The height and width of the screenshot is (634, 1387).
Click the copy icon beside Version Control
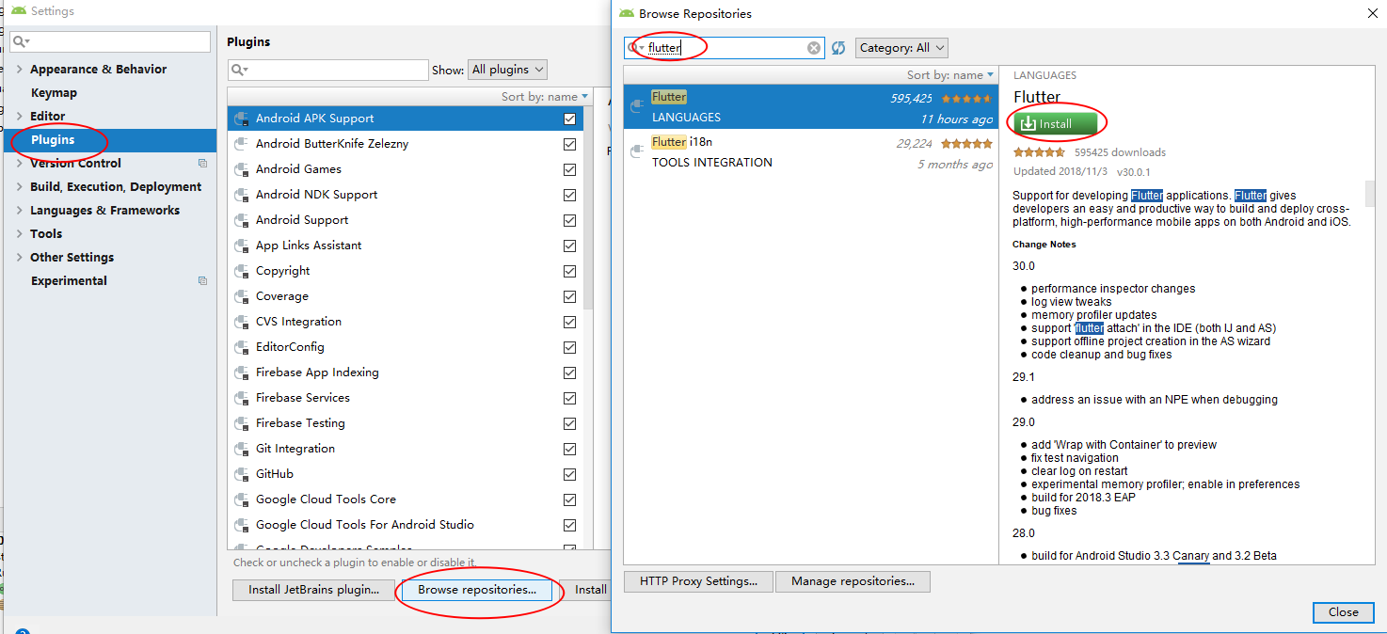pyautogui.click(x=202, y=163)
